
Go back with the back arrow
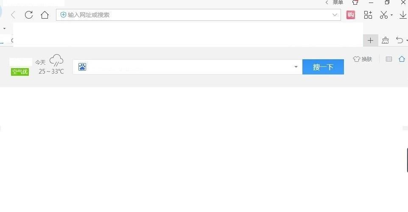(13, 15)
